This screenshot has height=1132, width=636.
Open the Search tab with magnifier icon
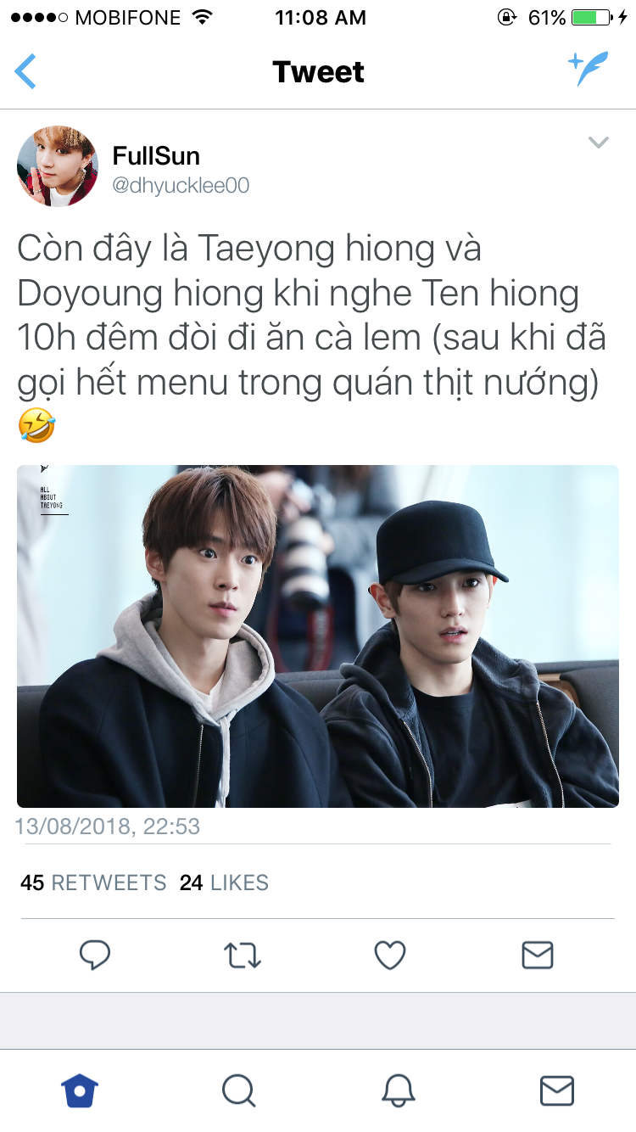pos(238,1090)
